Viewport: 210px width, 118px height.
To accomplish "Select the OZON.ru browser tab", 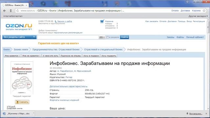I will point(14,5).
